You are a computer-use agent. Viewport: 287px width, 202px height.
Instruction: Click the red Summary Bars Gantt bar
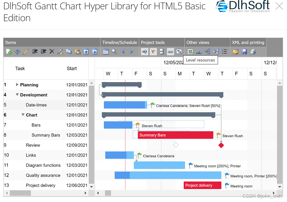(x=175, y=135)
